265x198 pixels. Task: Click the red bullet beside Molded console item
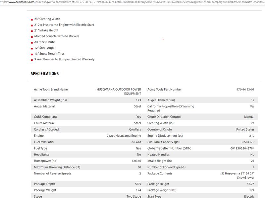point(32,37)
